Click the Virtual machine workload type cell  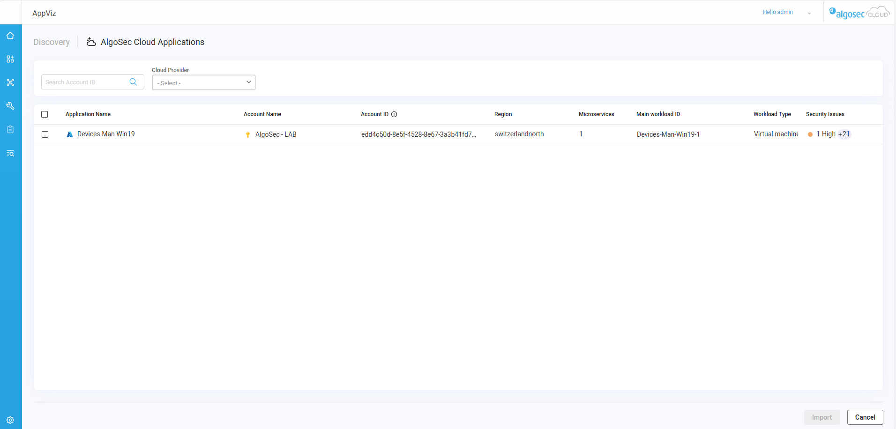(x=776, y=134)
